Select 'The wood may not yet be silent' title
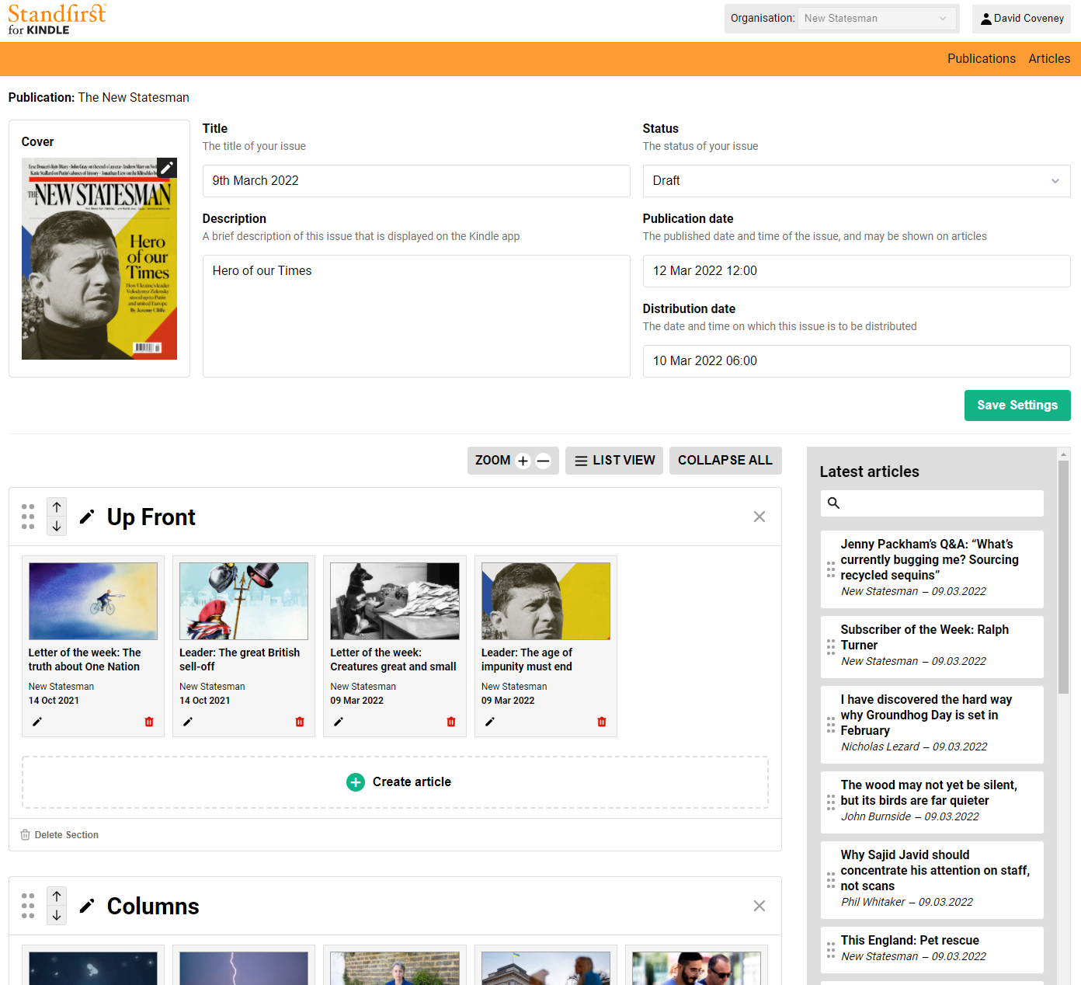Screen dimensions: 1081x985 click(929, 793)
